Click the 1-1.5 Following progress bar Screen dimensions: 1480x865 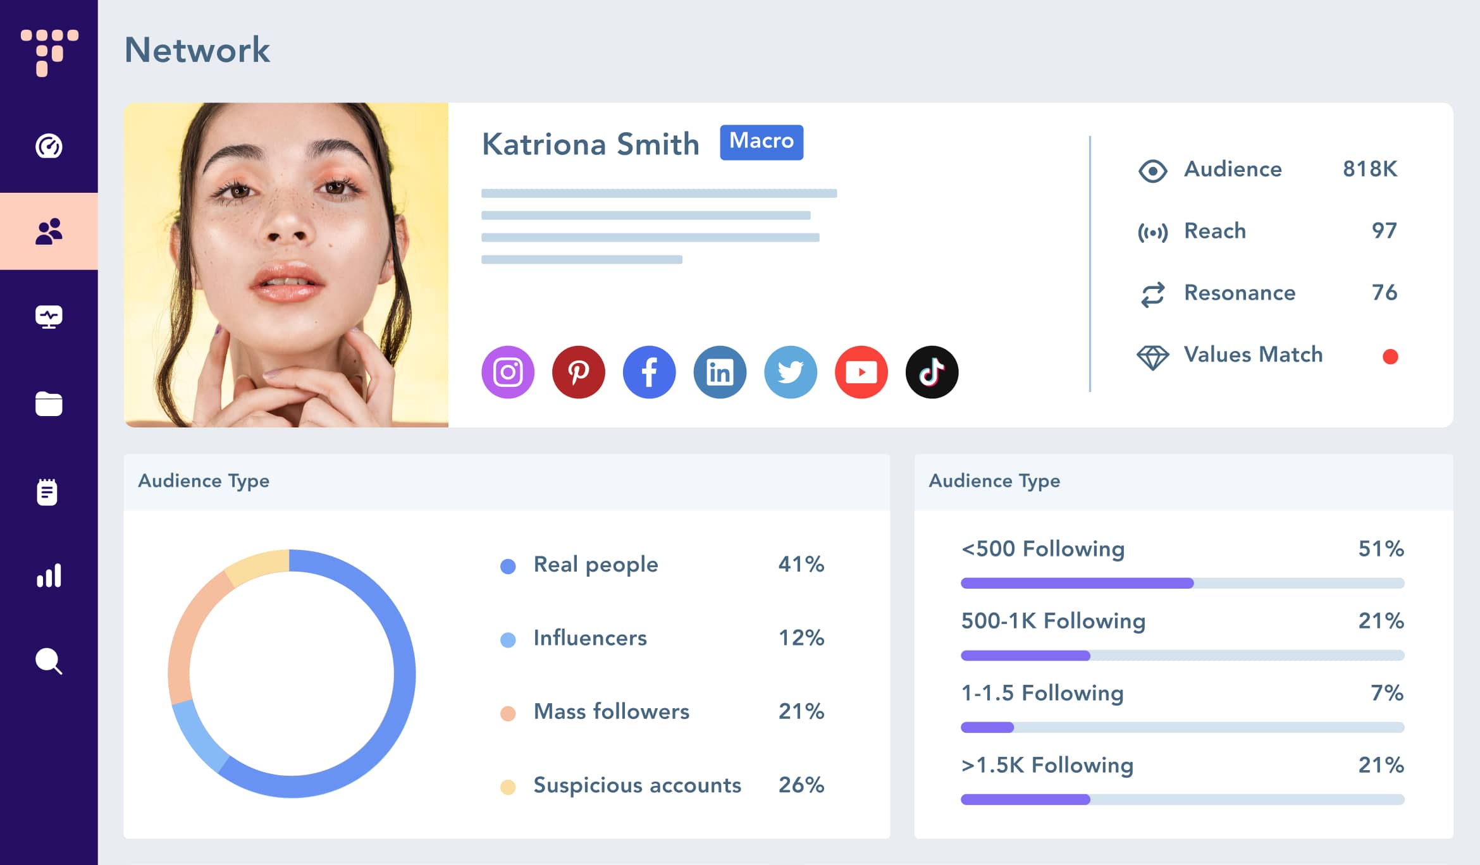[1182, 727]
